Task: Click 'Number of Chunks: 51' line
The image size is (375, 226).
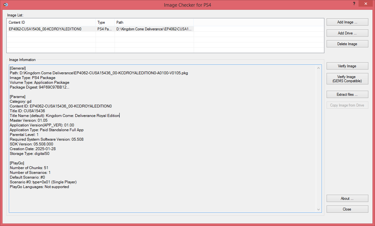Action: (x=29, y=168)
